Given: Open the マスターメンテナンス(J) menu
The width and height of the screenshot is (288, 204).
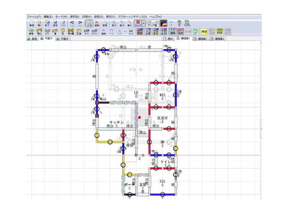Looking at the screenshot, I should tap(132, 17).
